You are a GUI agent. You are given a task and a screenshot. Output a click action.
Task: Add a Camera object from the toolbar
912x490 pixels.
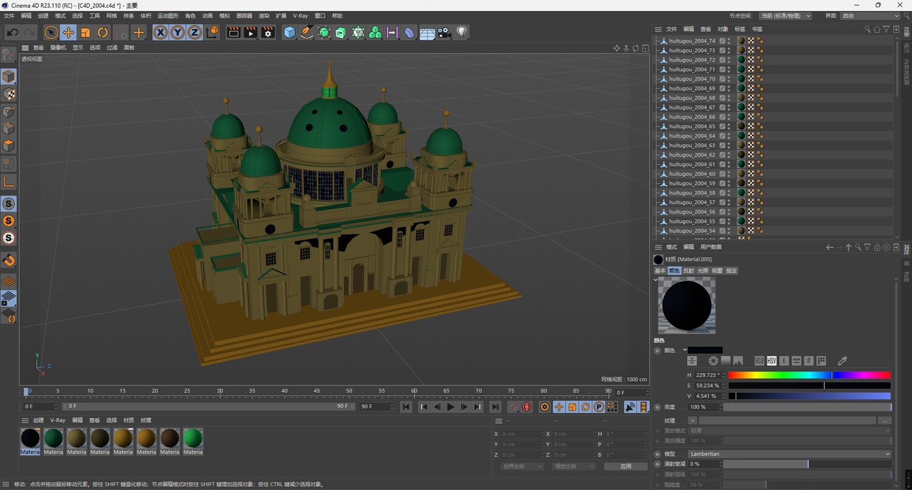[444, 33]
